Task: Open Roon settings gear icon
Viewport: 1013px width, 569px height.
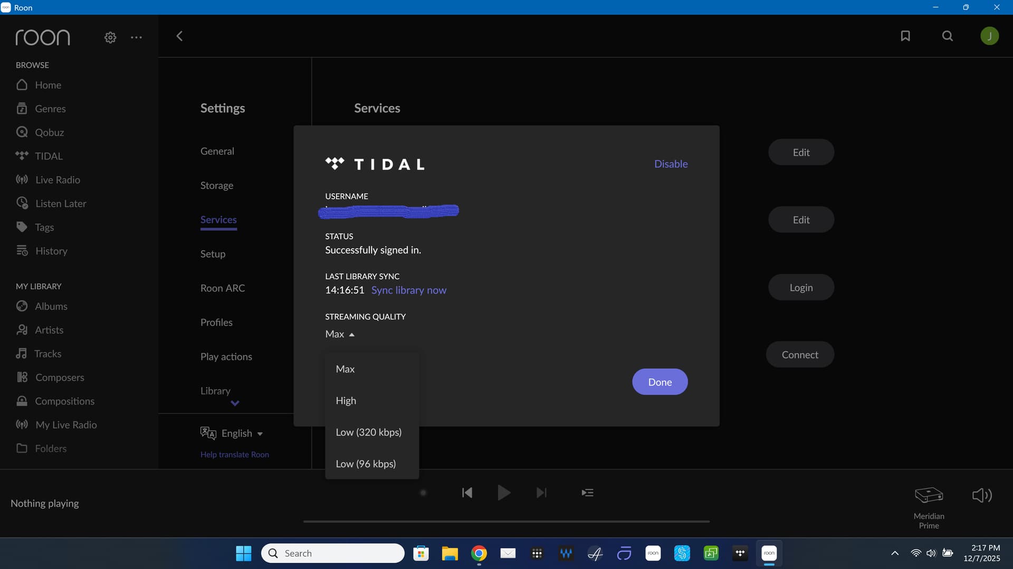Action: [x=110, y=37]
